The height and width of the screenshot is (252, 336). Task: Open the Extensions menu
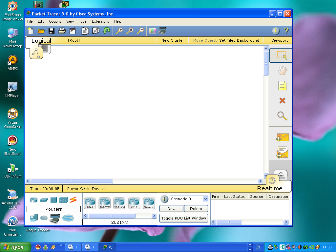coord(100,21)
